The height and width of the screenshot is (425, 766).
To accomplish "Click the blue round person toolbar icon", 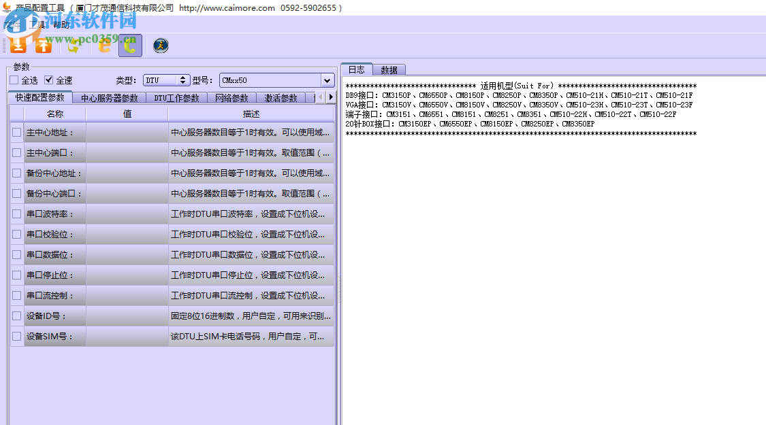I will click(x=159, y=46).
